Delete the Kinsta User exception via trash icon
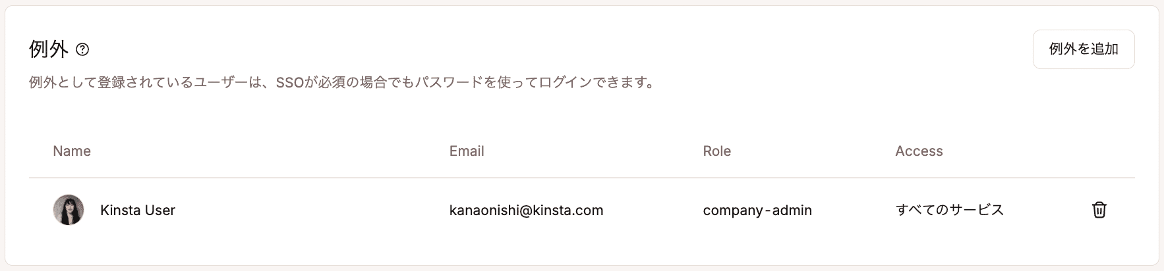The height and width of the screenshot is (271, 1164). pyautogui.click(x=1099, y=210)
